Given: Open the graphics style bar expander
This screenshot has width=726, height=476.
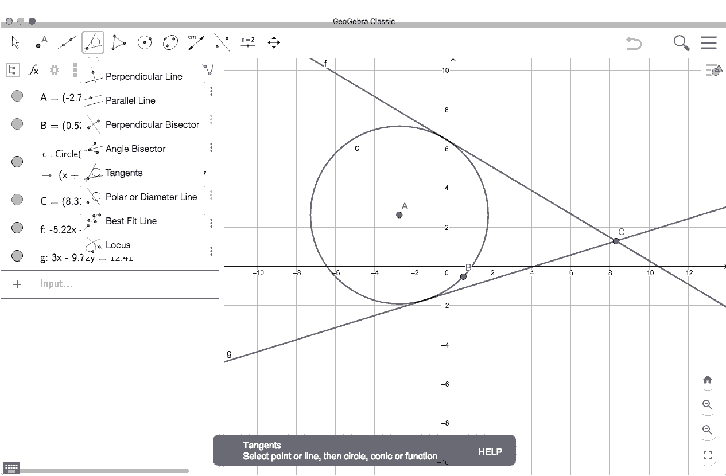Looking at the screenshot, I should [x=713, y=70].
